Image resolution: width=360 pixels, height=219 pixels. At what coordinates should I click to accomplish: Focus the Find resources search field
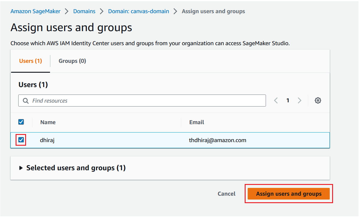tap(142, 101)
